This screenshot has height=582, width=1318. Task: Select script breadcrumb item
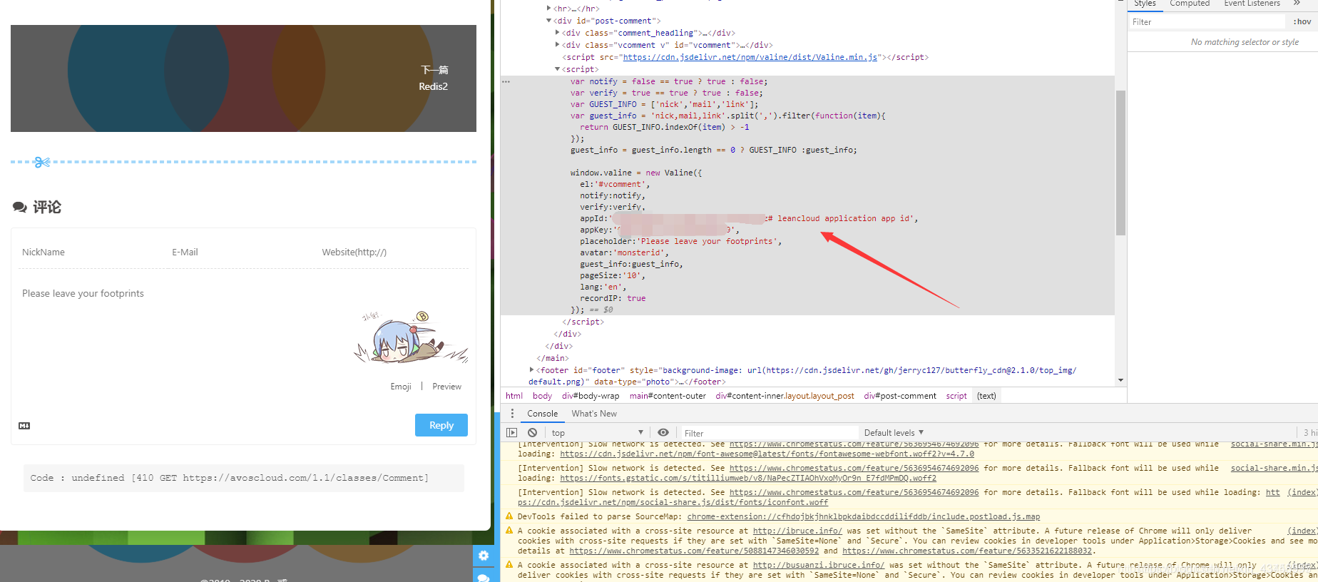956,396
